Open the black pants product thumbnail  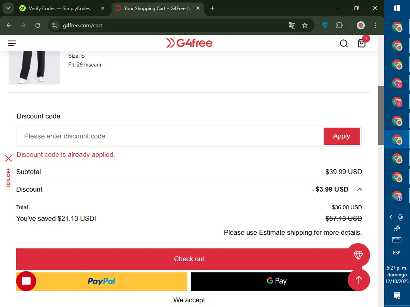pyautogui.click(x=34, y=67)
